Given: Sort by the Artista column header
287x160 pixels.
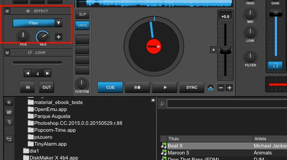Looking at the screenshot, I should coord(270,139).
